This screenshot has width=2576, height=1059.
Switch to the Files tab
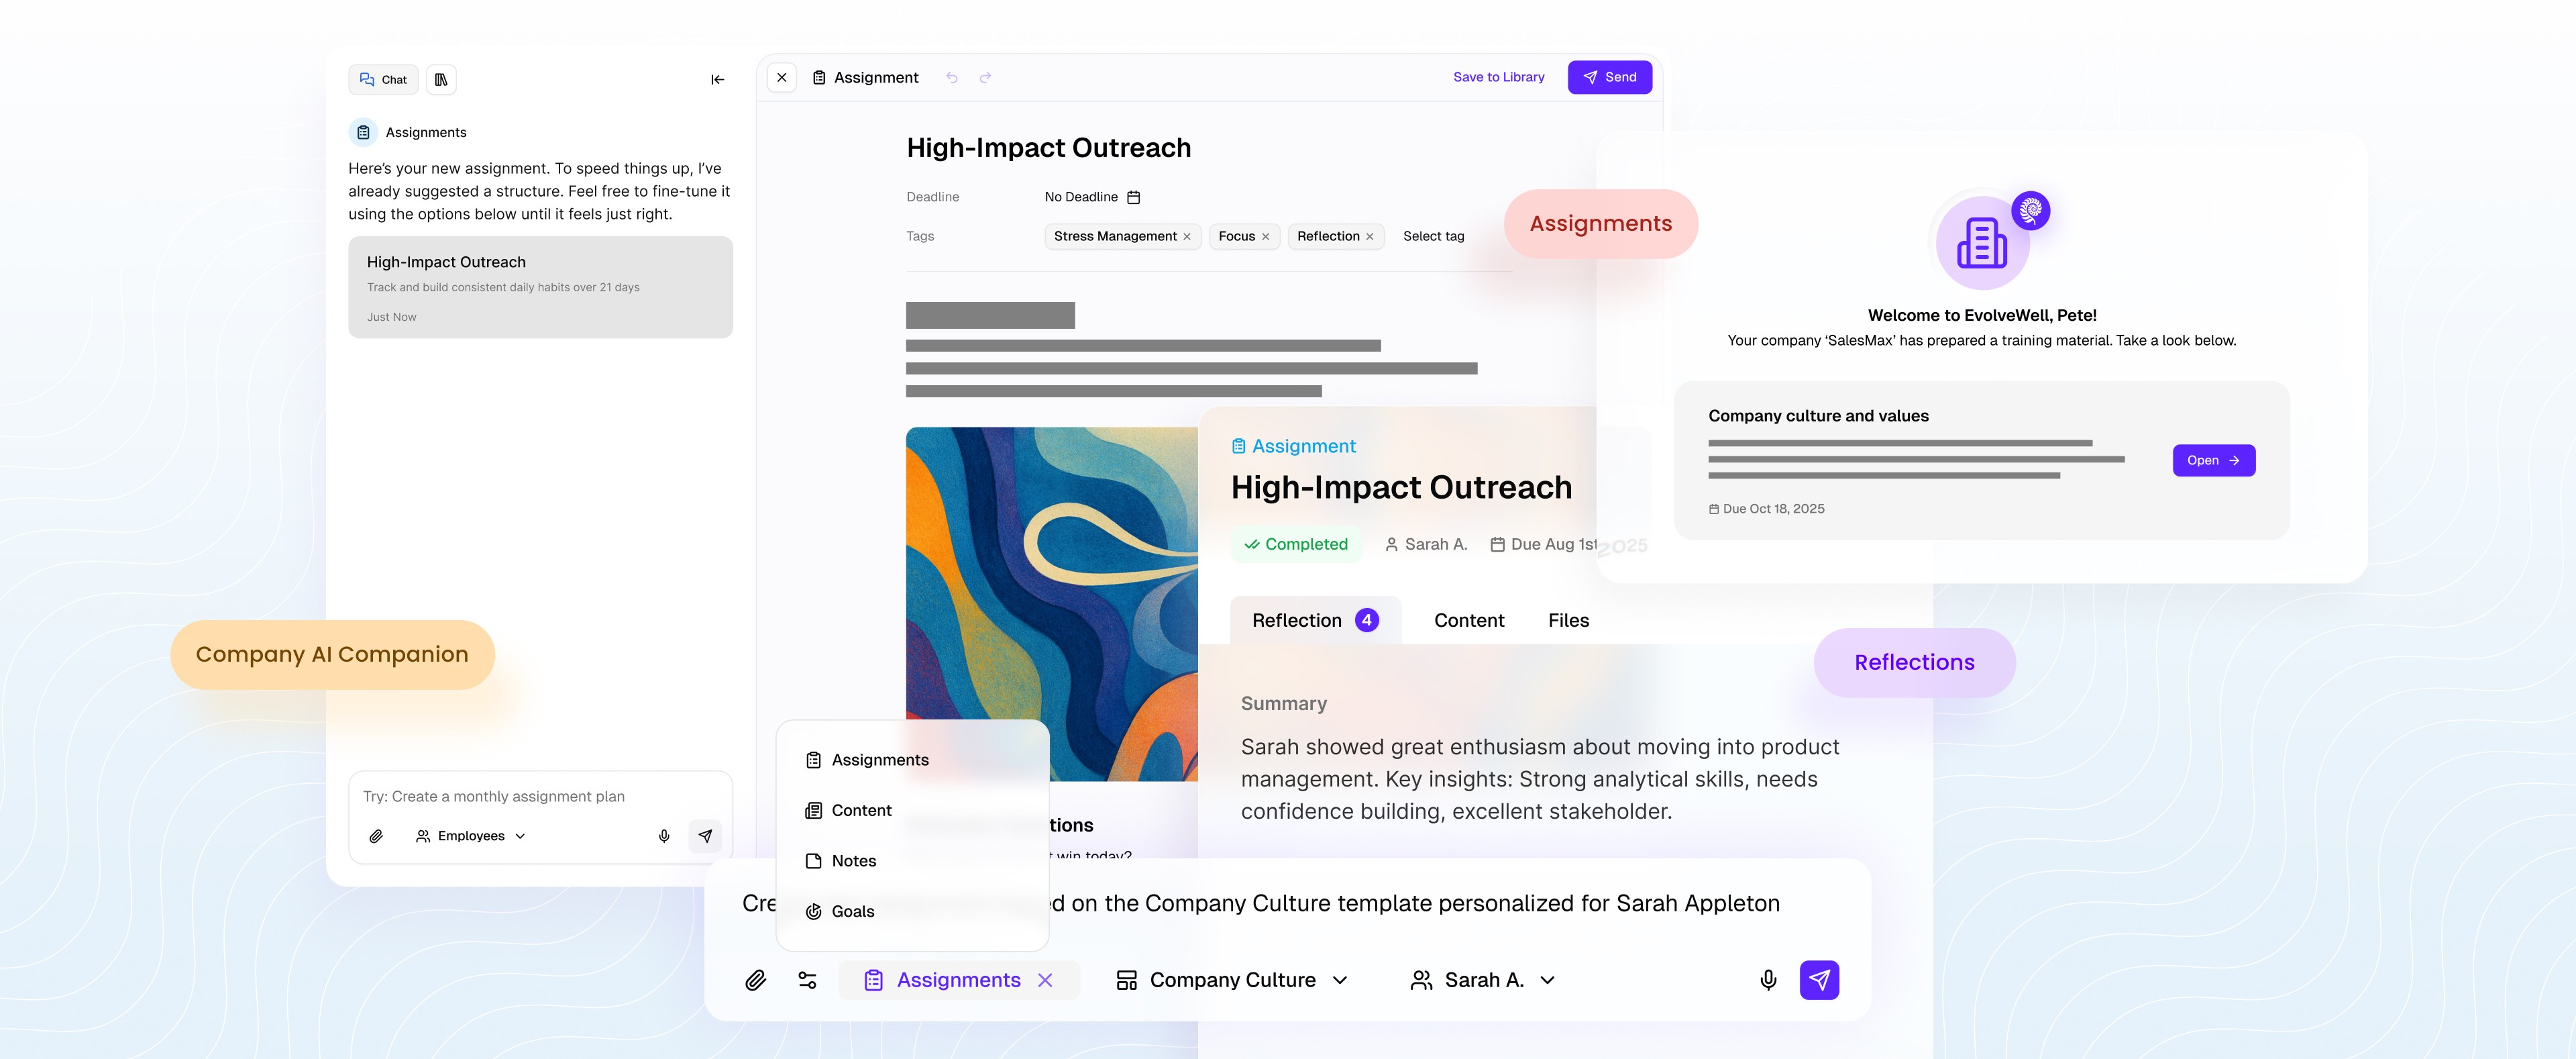pos(1568,620)
